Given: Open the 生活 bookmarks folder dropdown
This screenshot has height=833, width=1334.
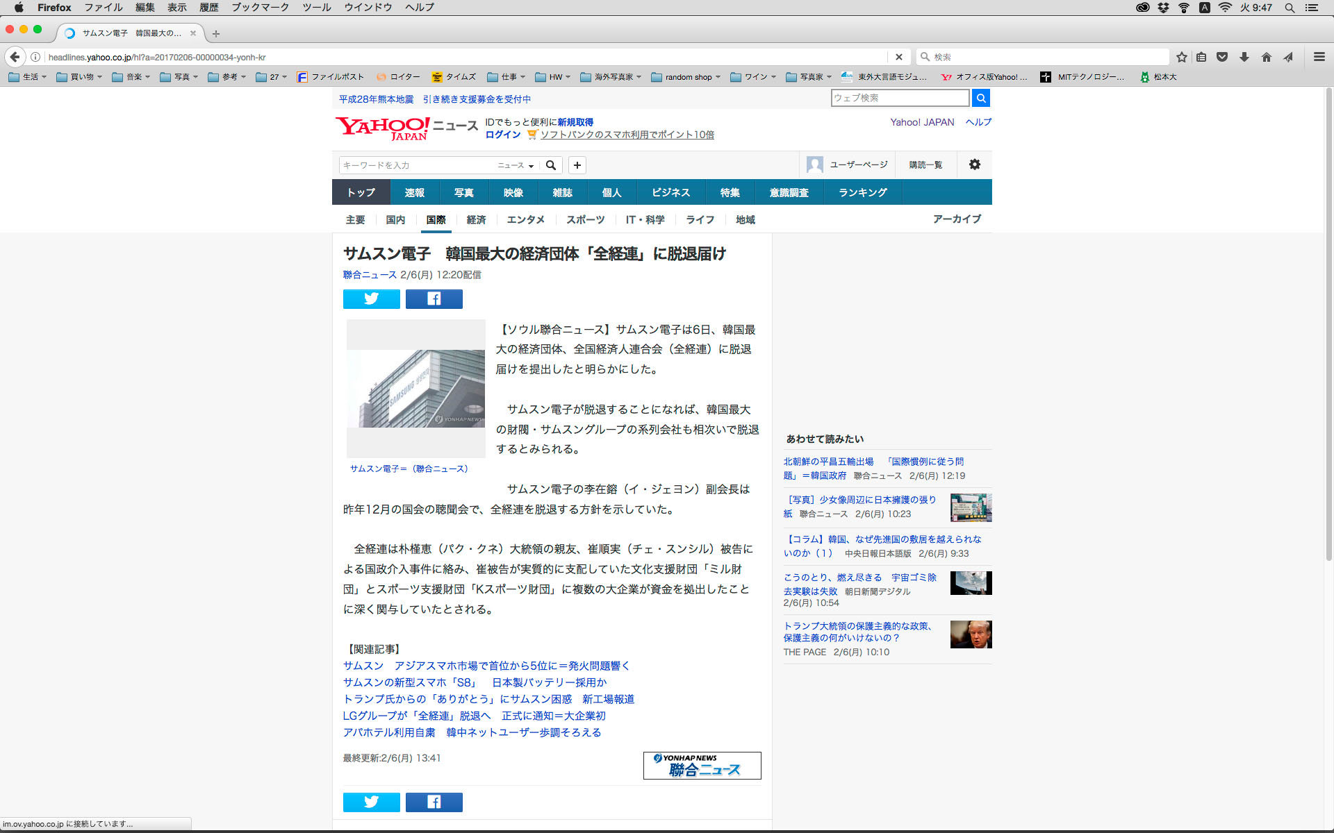Looking at the screenshot, I should coord(29,77).
